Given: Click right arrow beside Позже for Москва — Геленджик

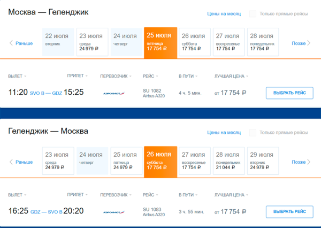Looking at the screenshot, I should tap(309, 43).
